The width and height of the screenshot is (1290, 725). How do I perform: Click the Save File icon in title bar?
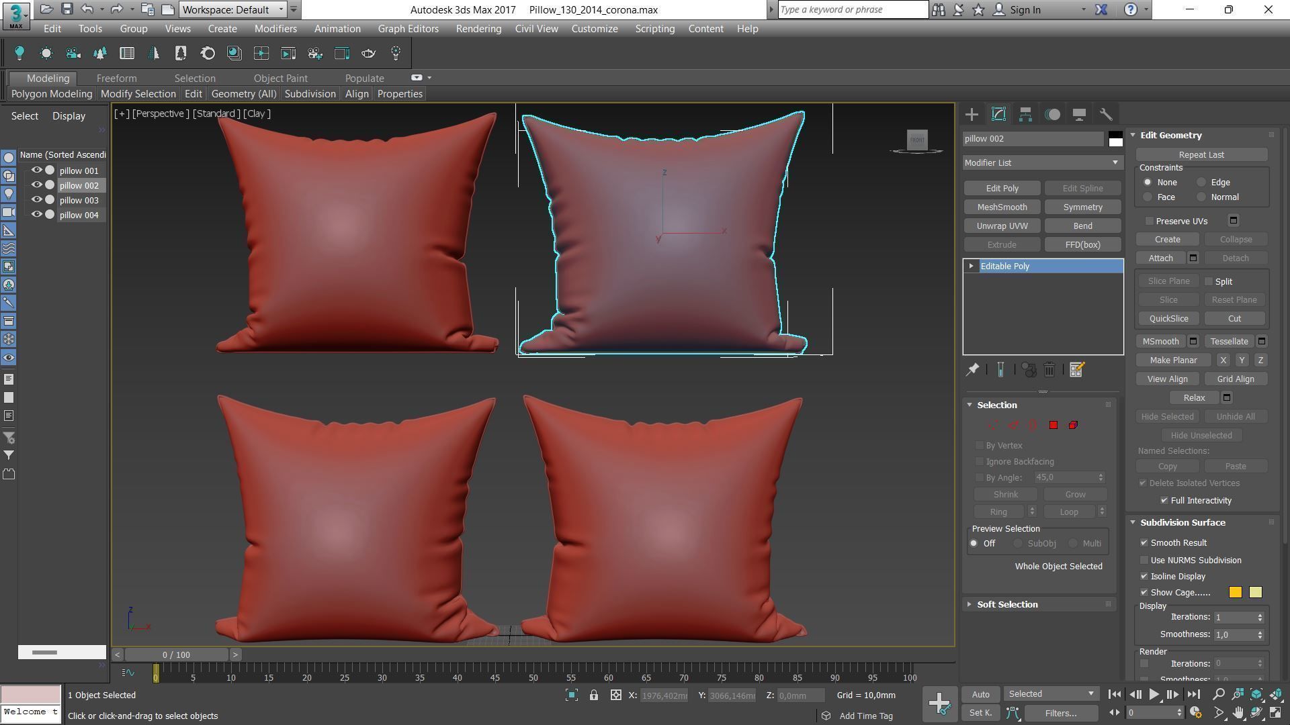(x=67, y=9)
